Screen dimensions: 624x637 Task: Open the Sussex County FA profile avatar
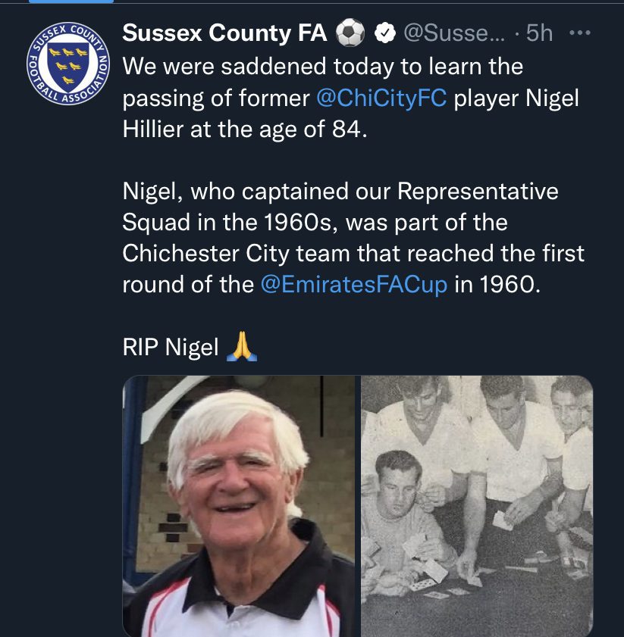67,67
